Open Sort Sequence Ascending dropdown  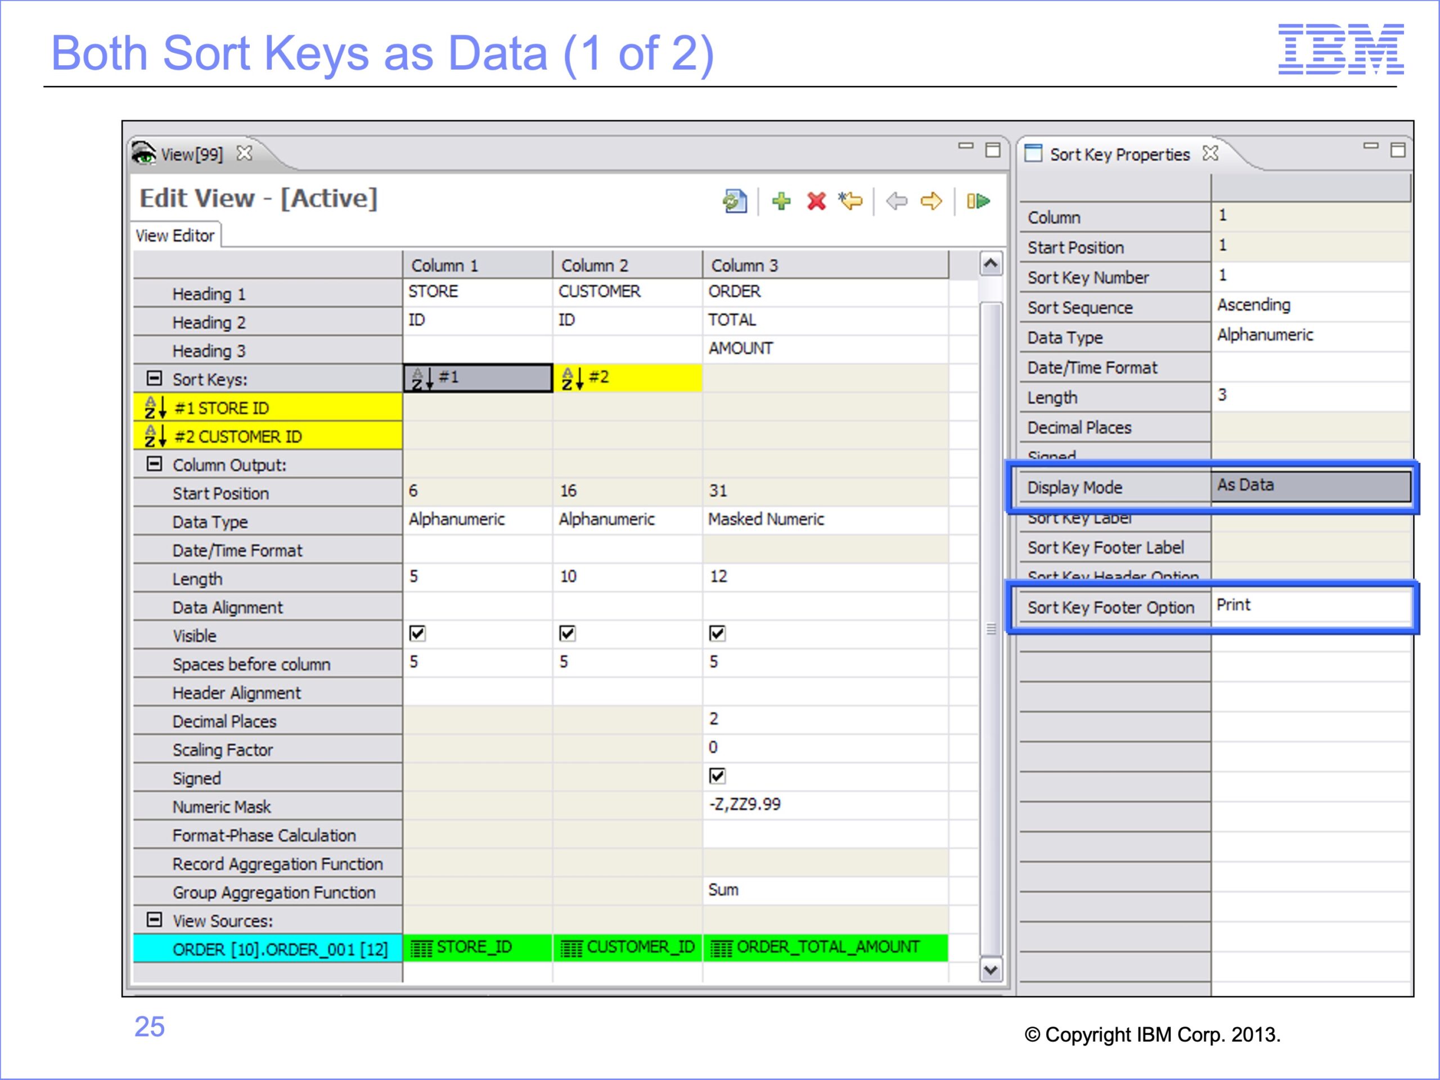(x=1311, y=306)
